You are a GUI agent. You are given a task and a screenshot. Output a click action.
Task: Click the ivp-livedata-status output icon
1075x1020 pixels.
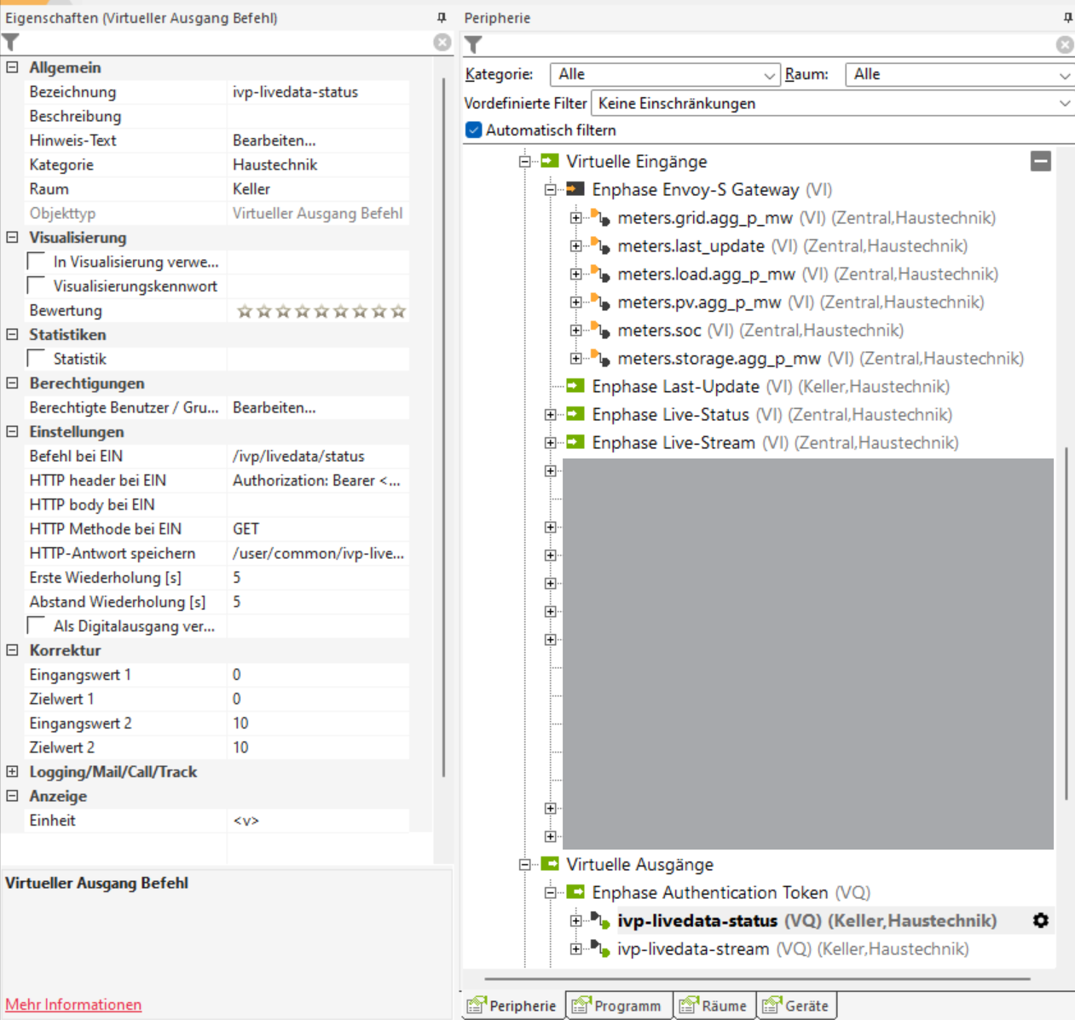tap(601, 920)
